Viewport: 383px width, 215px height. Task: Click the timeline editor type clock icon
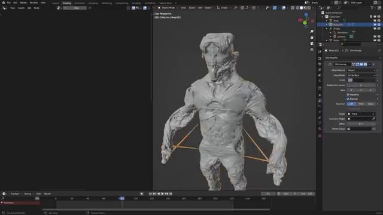4,193
